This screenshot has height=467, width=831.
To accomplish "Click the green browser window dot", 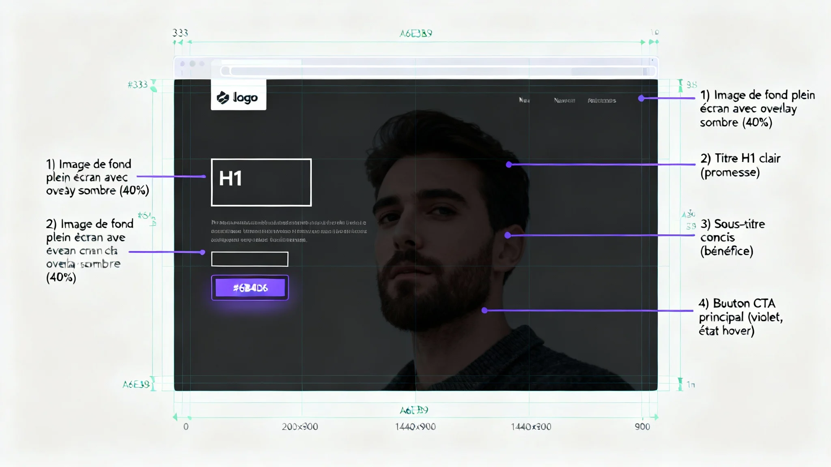I will tap(203, 63).
